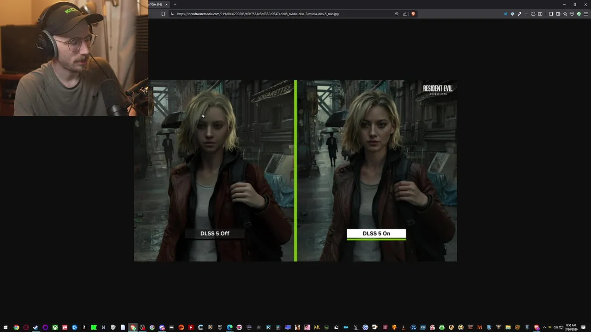This screenshot has width=591, height=332.
Task: Open the extensions puzzle icon in toolbar
Action: (533, 14)
